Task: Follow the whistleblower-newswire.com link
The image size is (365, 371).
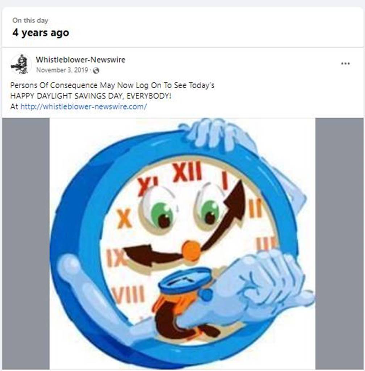Action: pos(84,106)
